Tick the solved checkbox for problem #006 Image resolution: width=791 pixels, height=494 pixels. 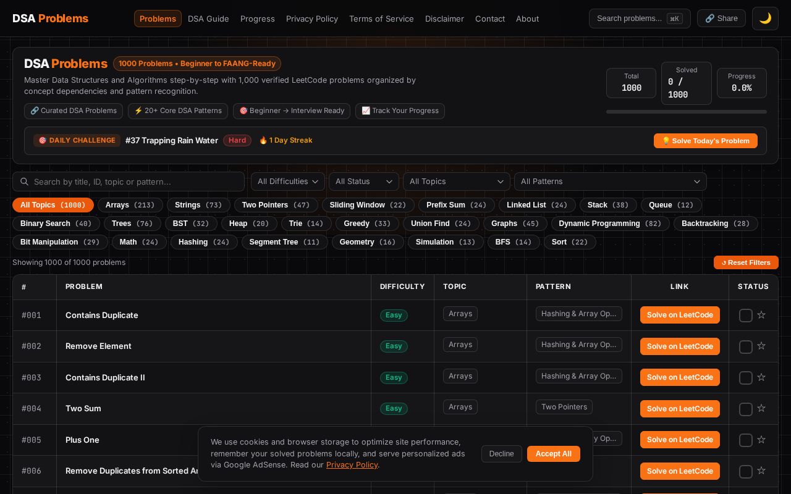[746, 471]
